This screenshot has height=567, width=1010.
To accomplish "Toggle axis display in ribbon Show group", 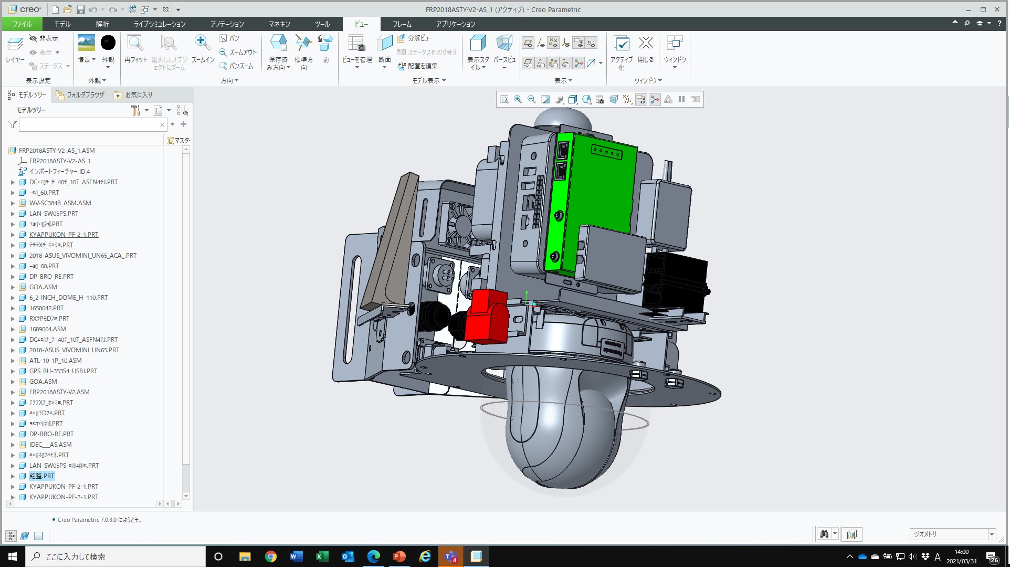I will [x=541, y=43].
